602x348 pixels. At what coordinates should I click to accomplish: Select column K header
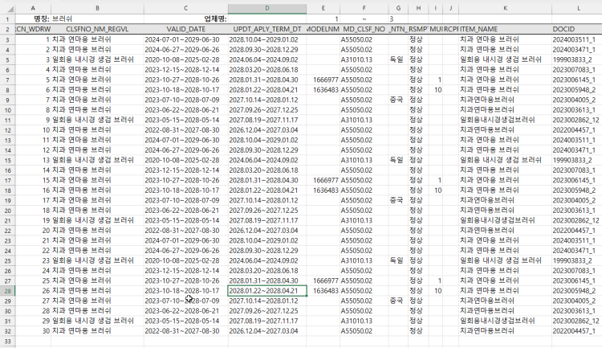click(x=505, y=8)
